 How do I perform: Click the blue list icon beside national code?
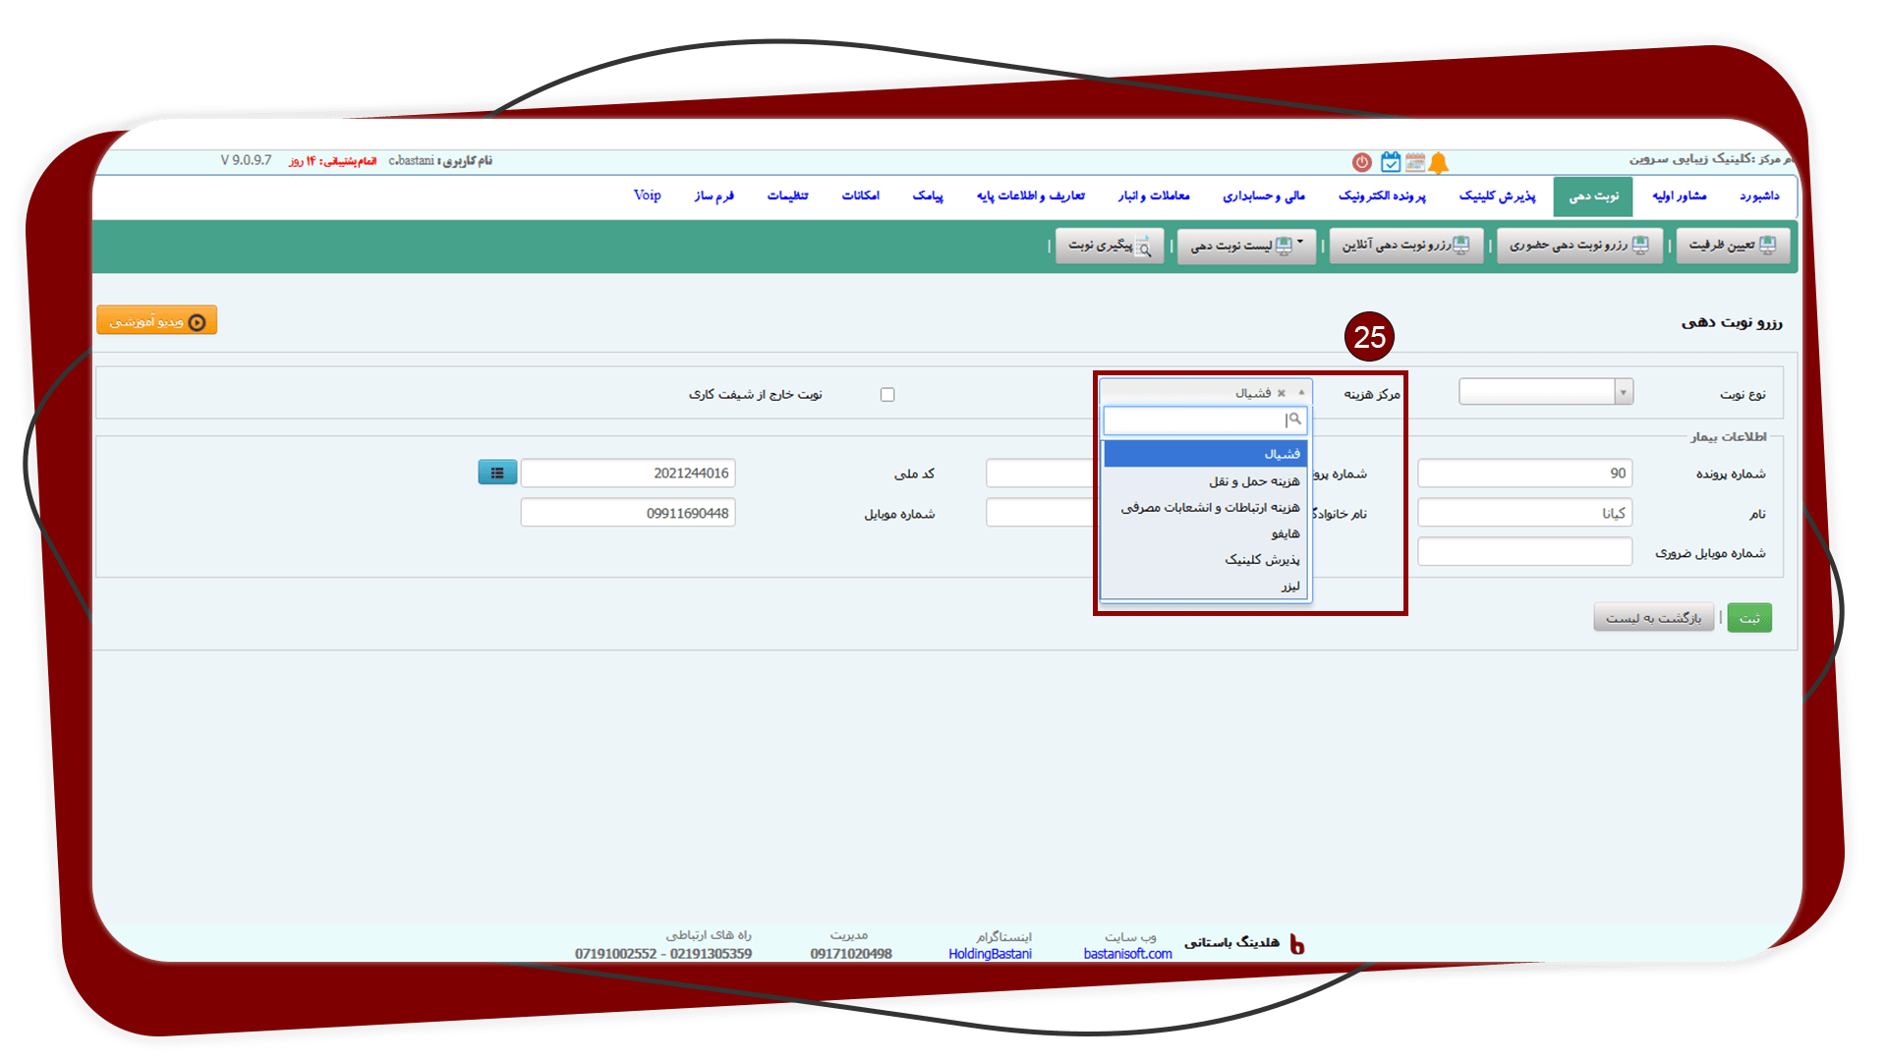pos(497,473)
